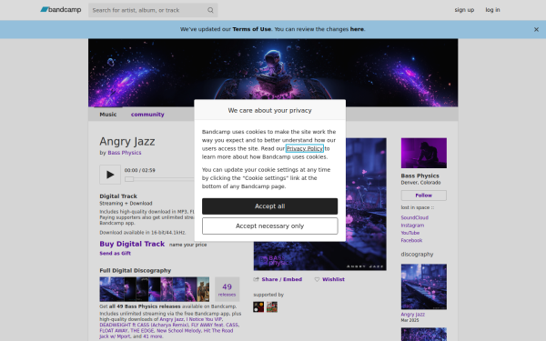546x341 pixels.
Task: Open the Facebook link
Action: [411, 240]
